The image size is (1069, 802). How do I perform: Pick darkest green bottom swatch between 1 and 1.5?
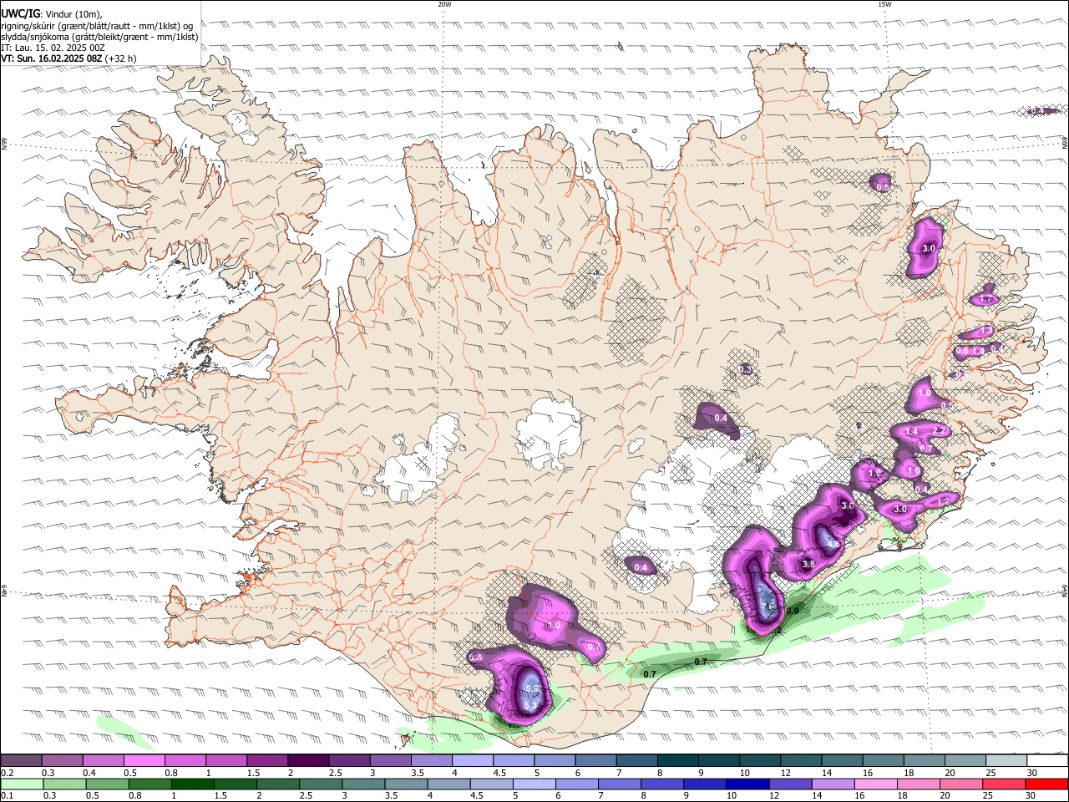coord(192,784)
